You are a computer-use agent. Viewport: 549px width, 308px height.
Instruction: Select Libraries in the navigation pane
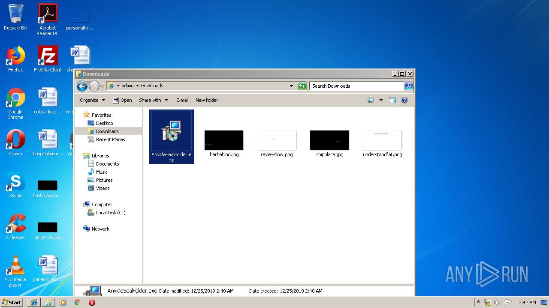pos(96,156)
